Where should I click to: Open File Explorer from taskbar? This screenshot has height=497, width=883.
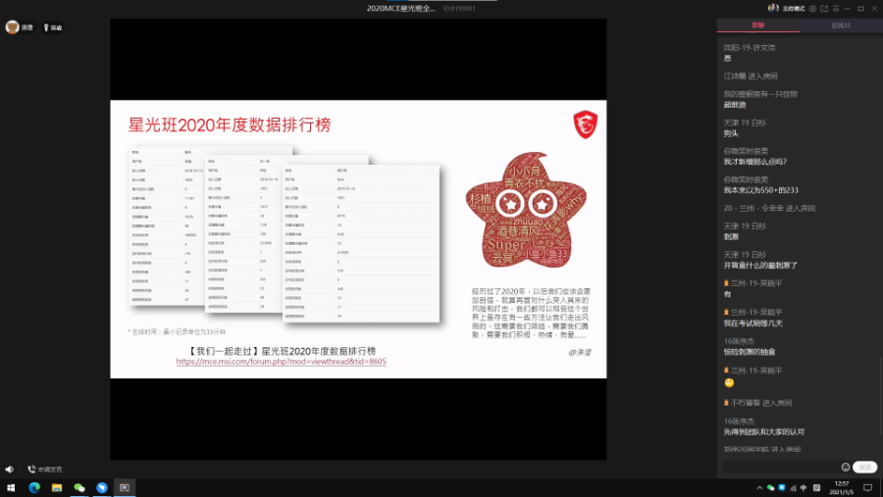(x=57, y=487)
